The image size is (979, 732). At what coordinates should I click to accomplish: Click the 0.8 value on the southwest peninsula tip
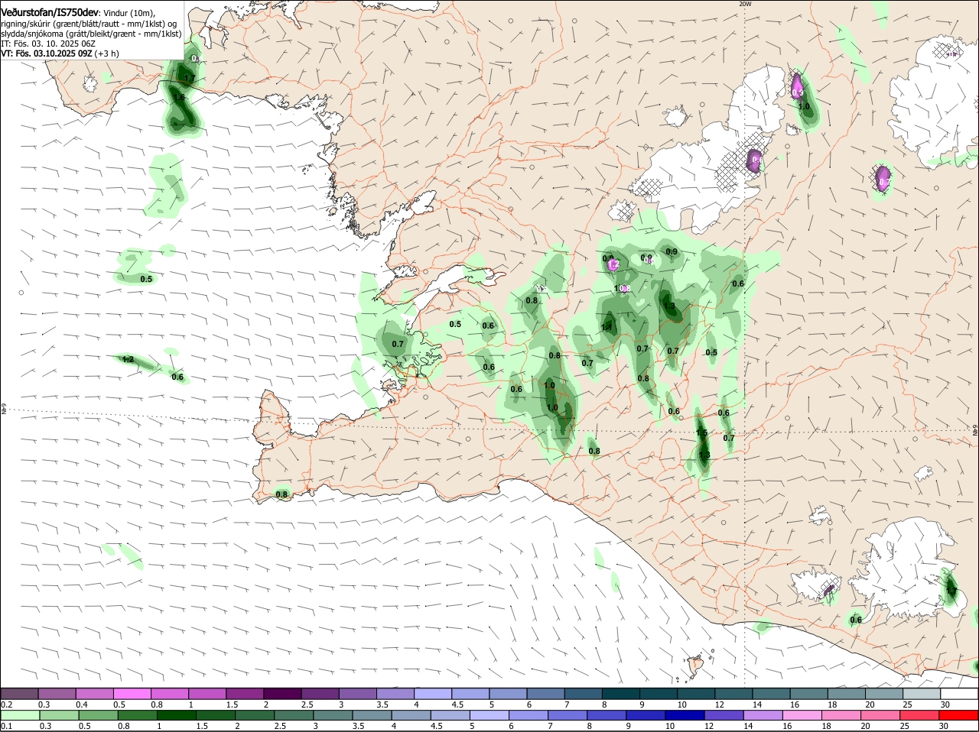pyautogui.click(x=281, y=494)
